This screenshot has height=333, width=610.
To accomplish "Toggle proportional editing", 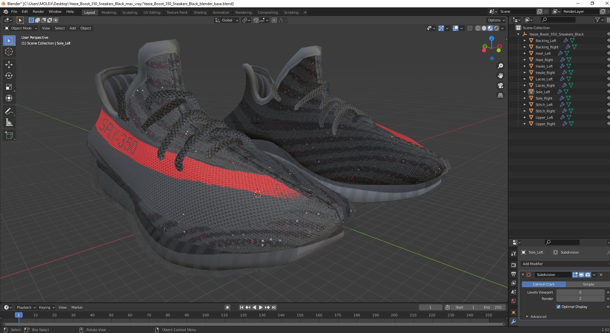I will [x=274, y=20].
